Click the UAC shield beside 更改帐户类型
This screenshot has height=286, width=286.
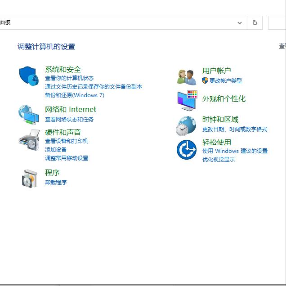point(205,80)
